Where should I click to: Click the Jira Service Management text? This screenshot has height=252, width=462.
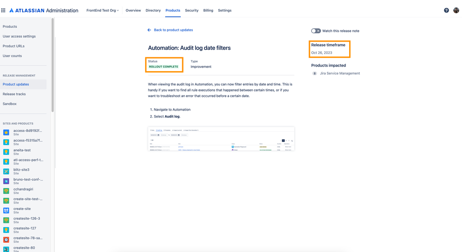click(340, 74)
